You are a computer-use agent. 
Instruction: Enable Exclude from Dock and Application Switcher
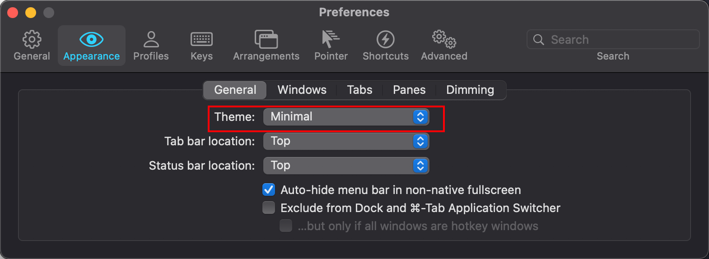pos(269,208)
